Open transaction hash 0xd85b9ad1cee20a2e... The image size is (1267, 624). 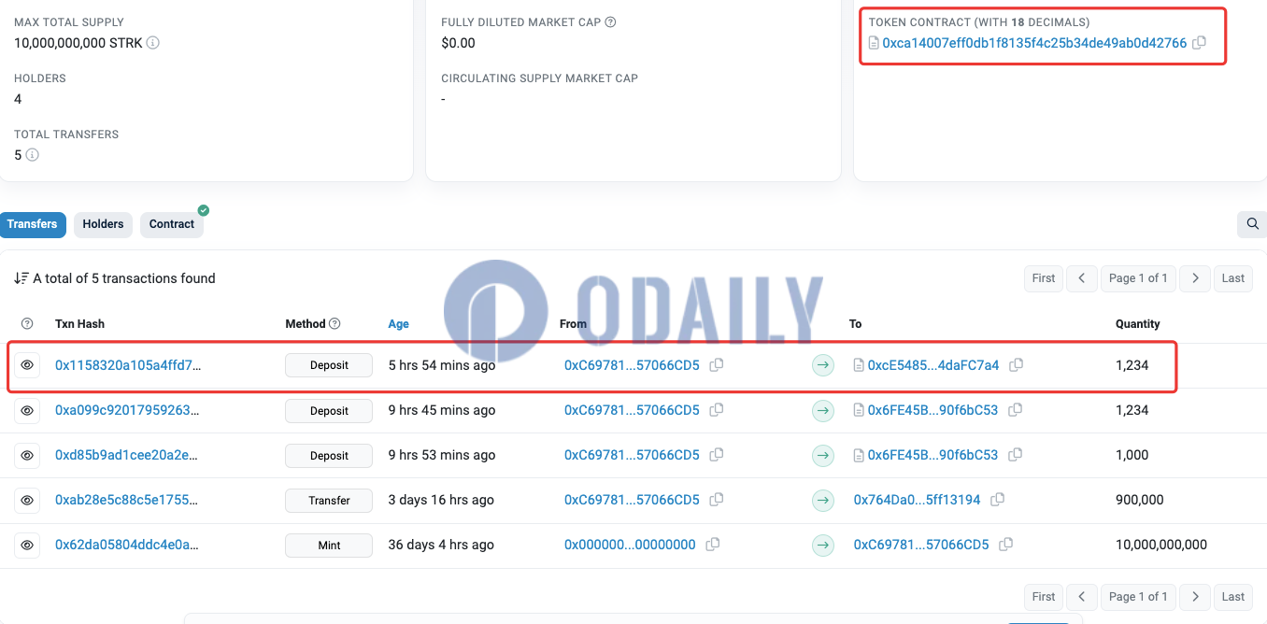click(127, 455)
